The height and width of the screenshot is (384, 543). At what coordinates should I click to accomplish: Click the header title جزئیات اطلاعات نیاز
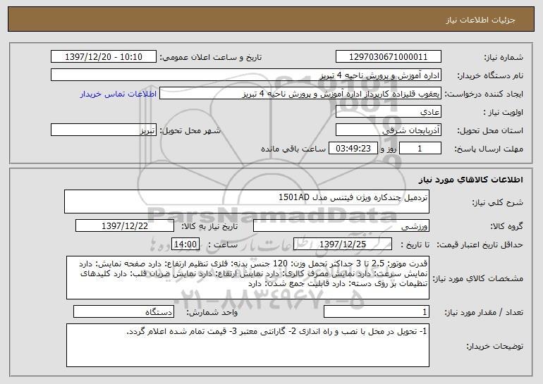(x=480, y=20)
